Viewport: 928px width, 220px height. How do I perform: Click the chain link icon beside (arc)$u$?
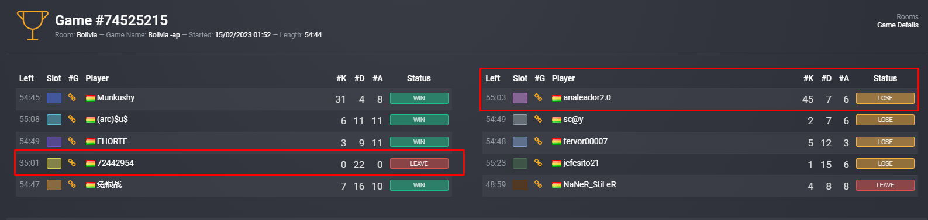click(72, 119)
